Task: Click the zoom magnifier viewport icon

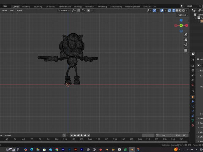Action: [186, 35]
